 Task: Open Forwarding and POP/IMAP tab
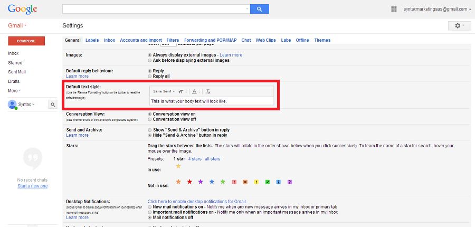[x=210, y=40]
